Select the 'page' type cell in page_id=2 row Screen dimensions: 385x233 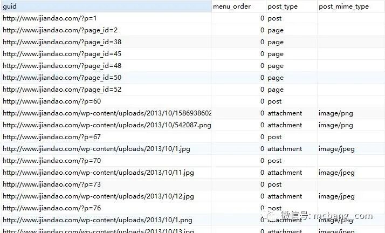pyautogui.click(x=292, y=30)
